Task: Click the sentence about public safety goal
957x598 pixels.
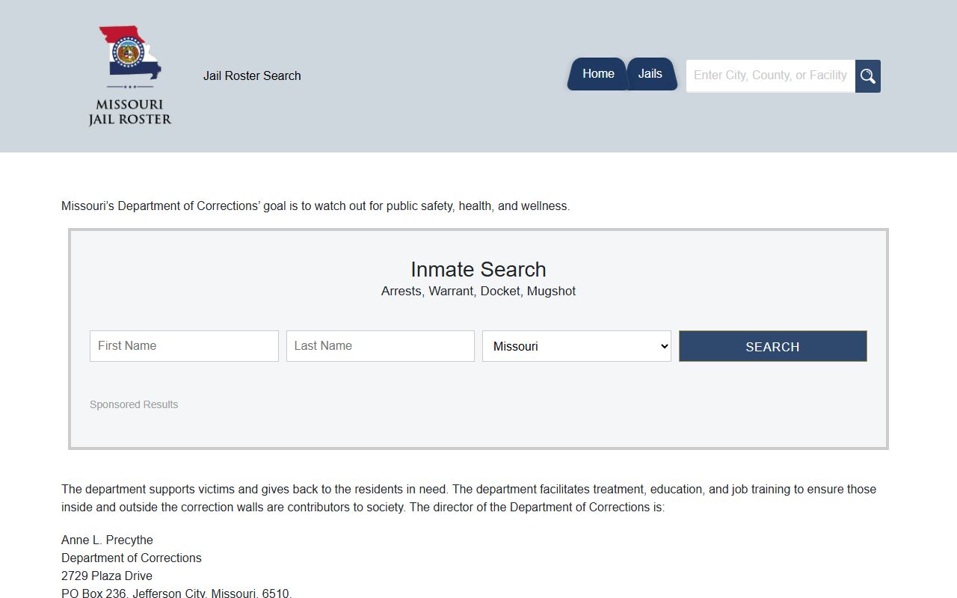Action: [x=316, y=206]
